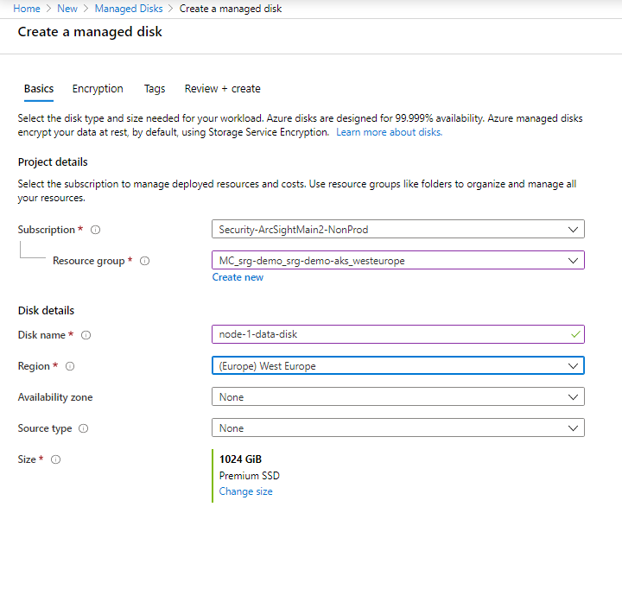622x589 pixels.
Task: Click info icon beside Size label
Action: tap(55, 459)
